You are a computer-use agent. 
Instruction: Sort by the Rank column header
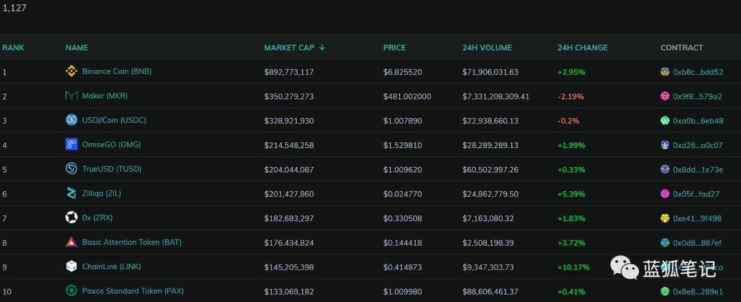[x=13, y=48]
